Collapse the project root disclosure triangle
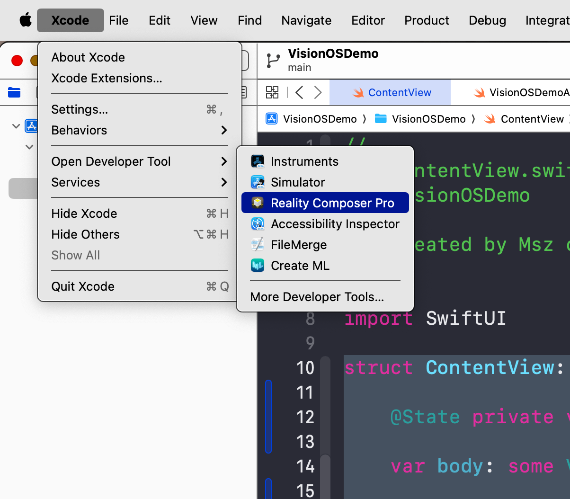This screenshot has height=499, width=570. (x=16, y=126)
